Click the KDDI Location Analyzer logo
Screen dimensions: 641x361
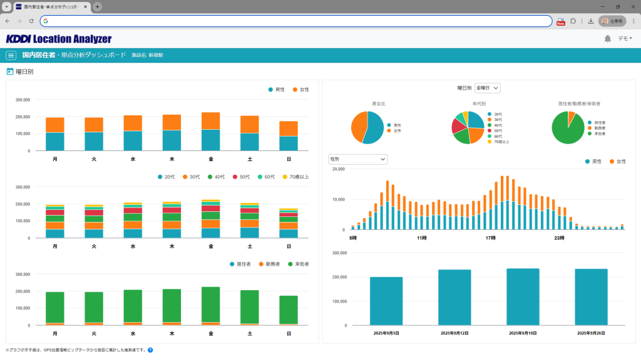pyautogui.click(x=59, y=39)
